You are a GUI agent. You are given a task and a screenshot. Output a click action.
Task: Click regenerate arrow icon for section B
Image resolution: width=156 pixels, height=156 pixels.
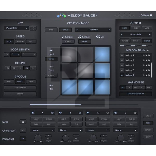[80, 113]
